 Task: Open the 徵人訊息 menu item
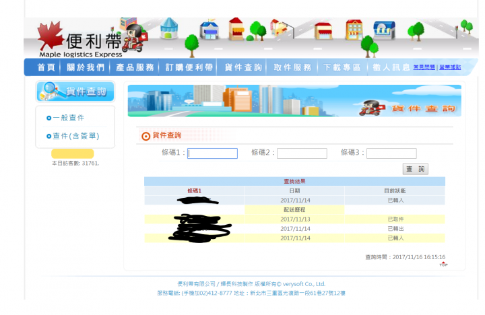(391, 67)
